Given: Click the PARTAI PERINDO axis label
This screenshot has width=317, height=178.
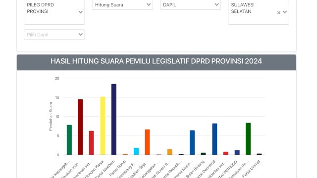Looking at the screenshot, I should pos(228,169).
